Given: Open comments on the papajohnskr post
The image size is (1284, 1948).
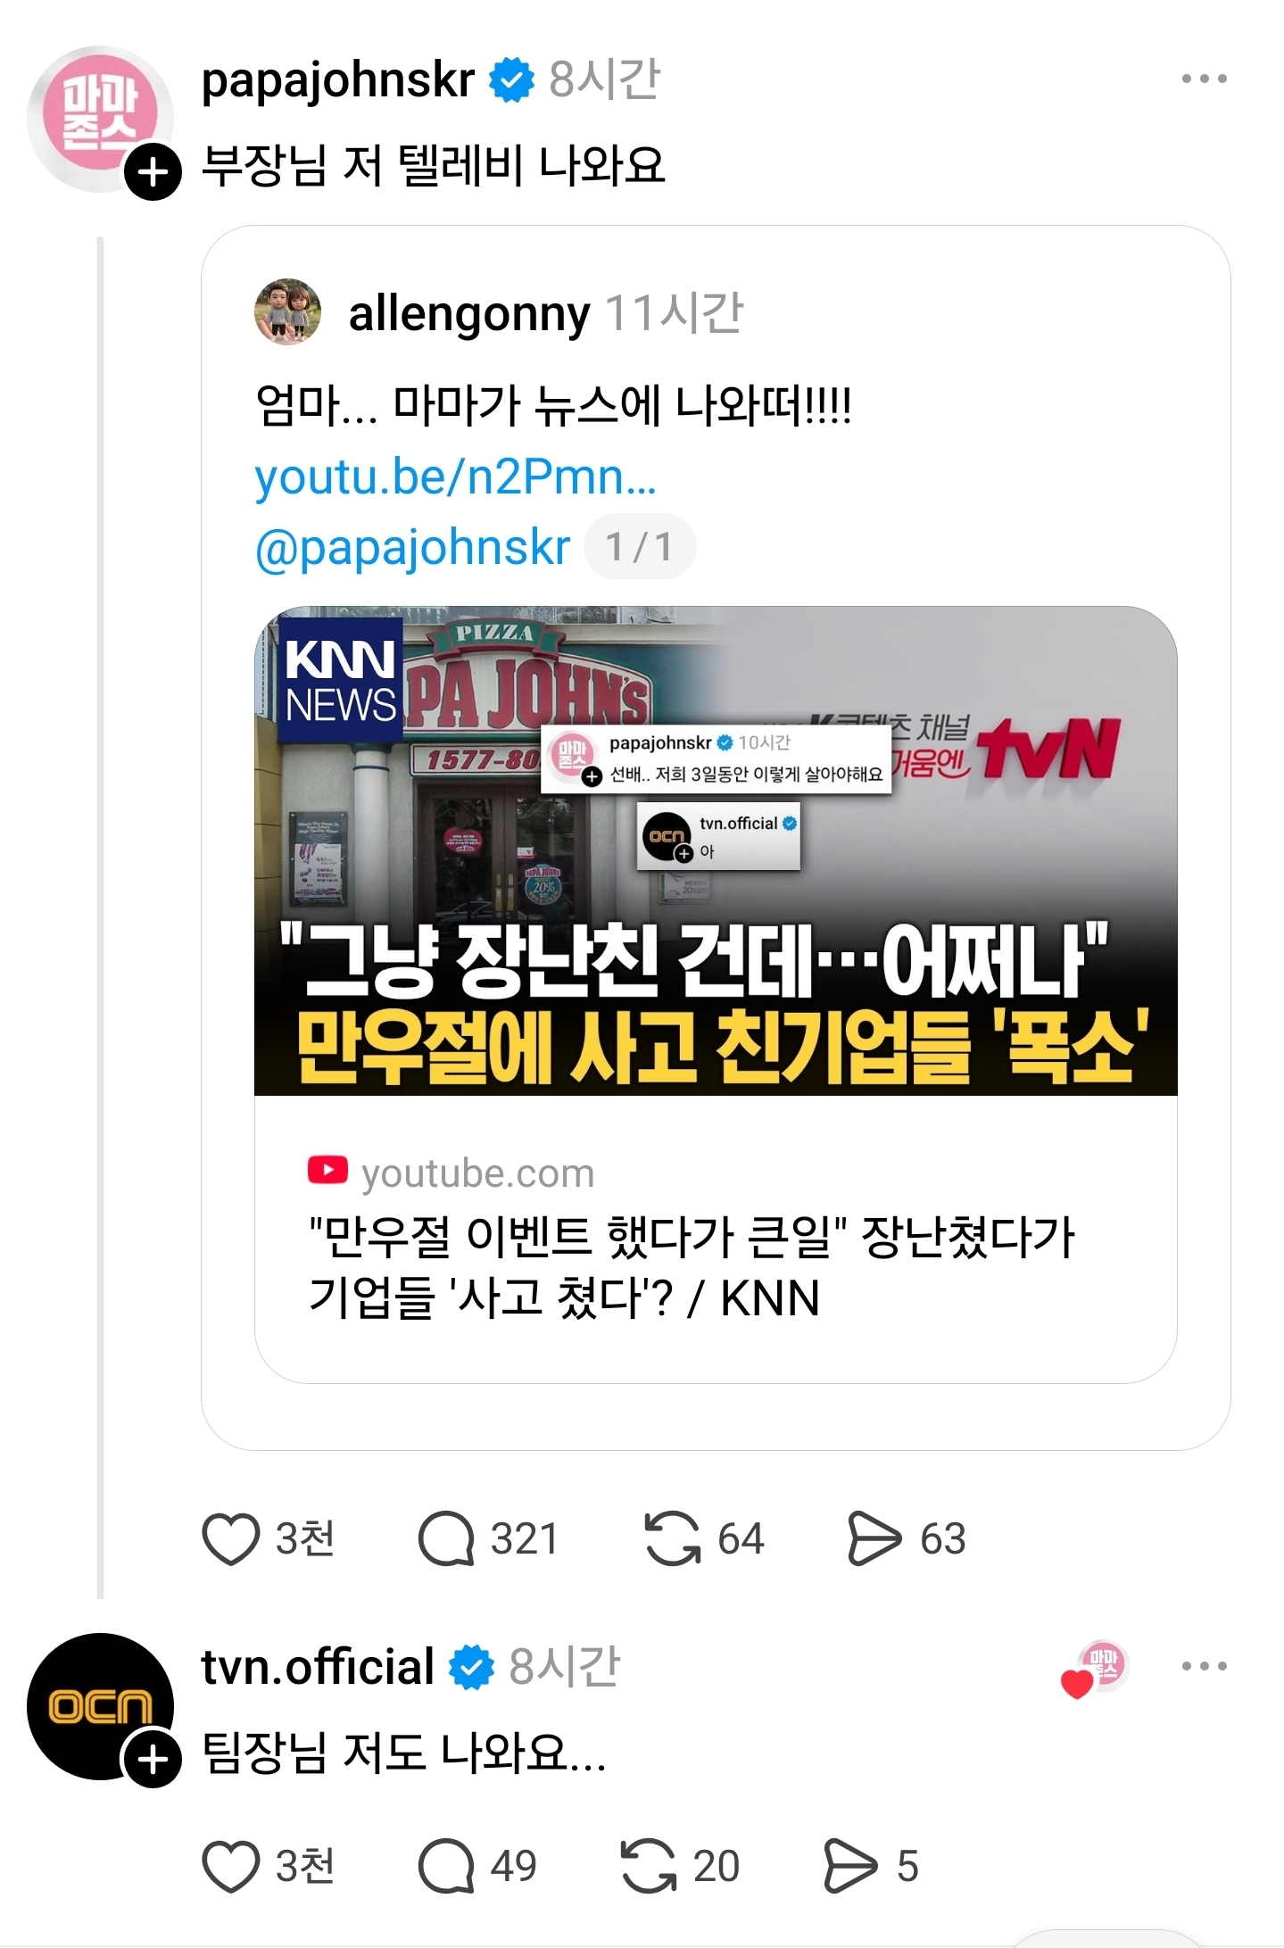Looking at the screenshot, I should tap(446, 1538).
